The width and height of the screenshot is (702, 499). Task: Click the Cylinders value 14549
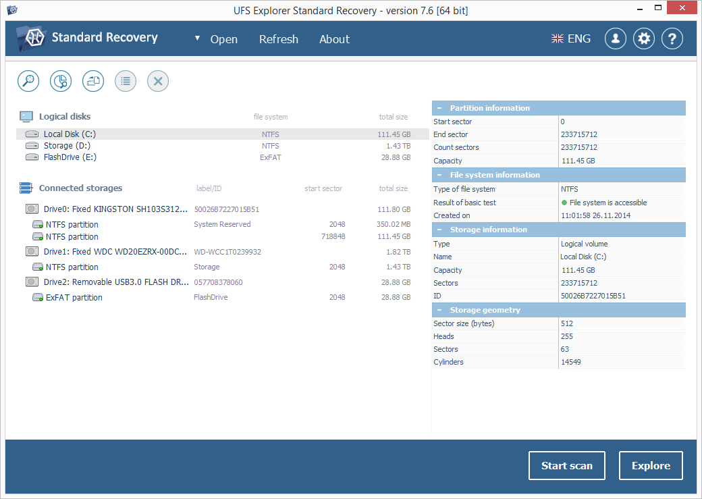coord(571,362)
